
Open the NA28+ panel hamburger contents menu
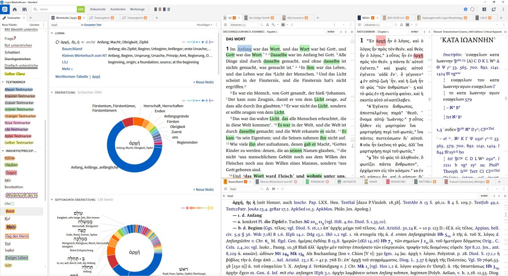coord(359,25)
